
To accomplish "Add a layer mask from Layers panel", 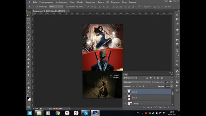I will click(x=152, y=107).
